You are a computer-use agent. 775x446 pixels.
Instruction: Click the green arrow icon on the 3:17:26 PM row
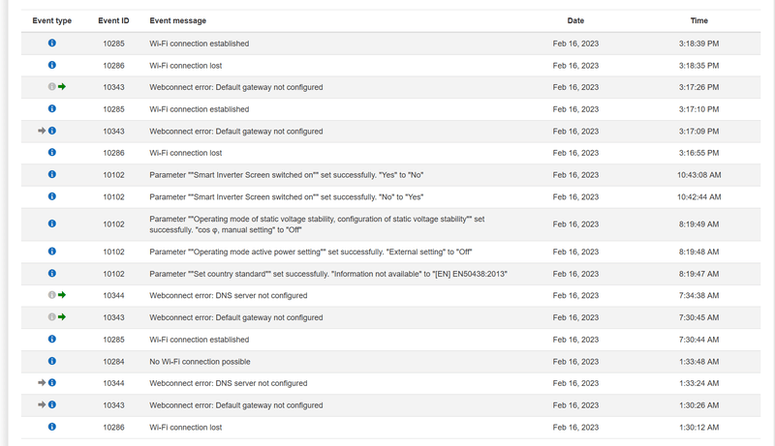62,87
